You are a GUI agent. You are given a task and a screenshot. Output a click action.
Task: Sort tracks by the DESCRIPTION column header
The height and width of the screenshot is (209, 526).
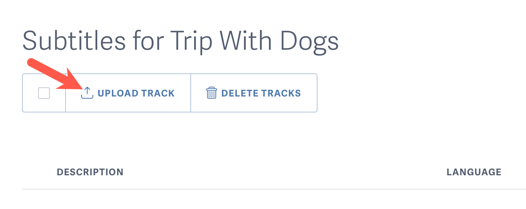point(90,172)
